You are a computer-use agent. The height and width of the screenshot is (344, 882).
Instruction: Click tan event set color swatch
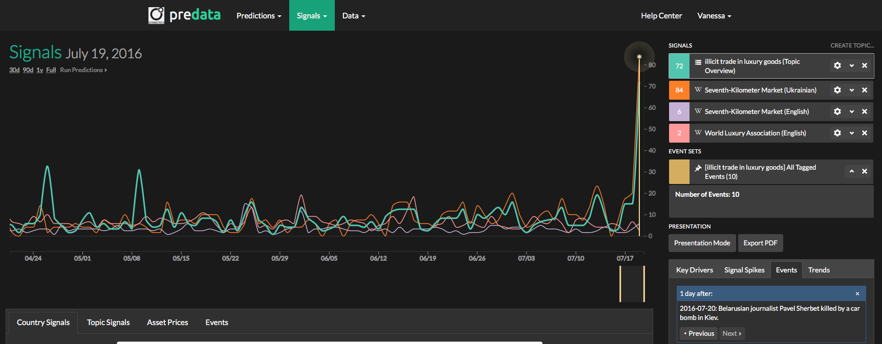(x=679, y=172)
